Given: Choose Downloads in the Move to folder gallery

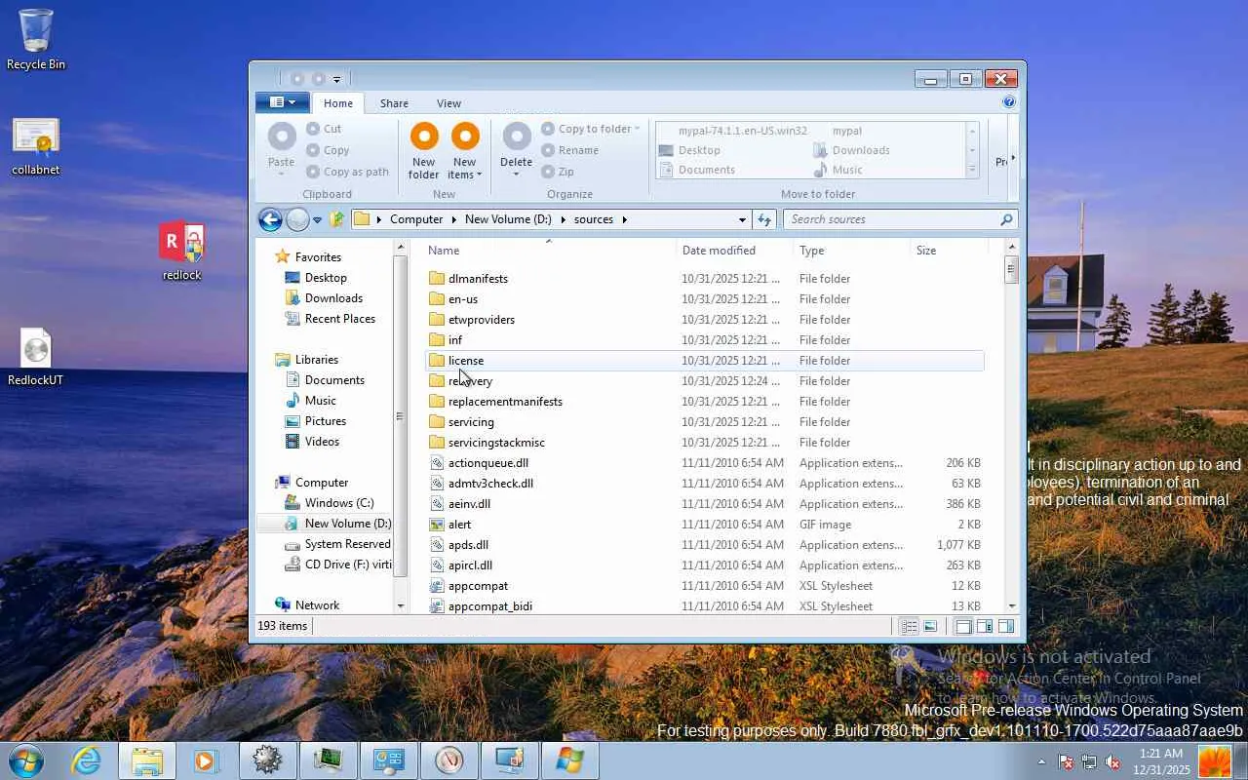Looking at the screenshot, I should click(851, 150).
